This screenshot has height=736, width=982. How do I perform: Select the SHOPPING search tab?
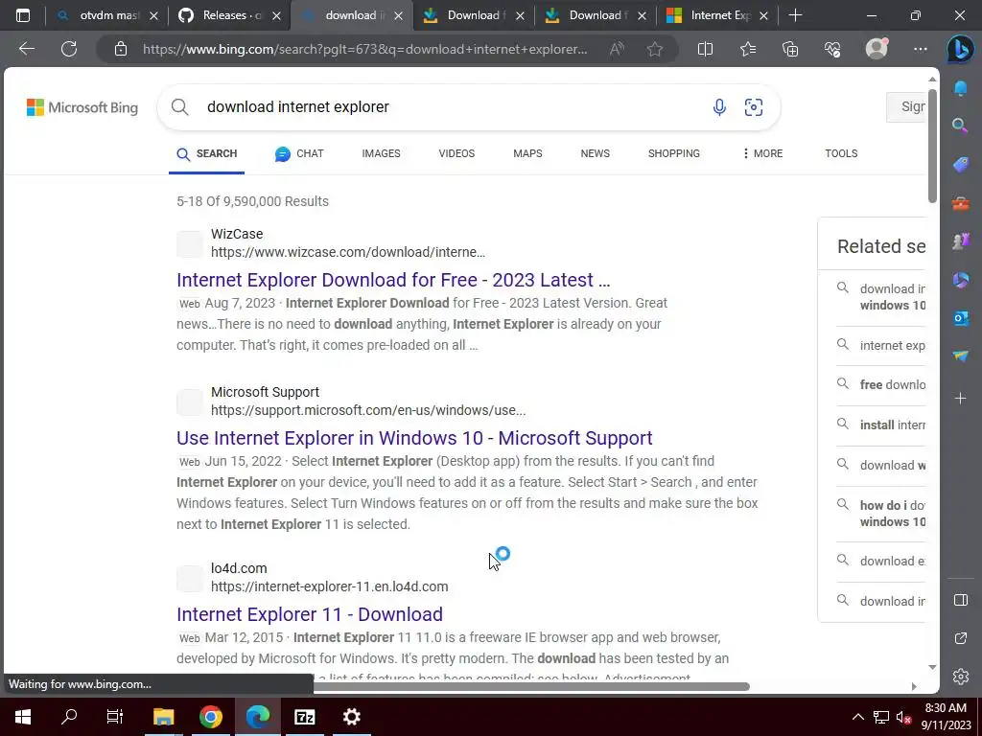[x=674, y=153]
